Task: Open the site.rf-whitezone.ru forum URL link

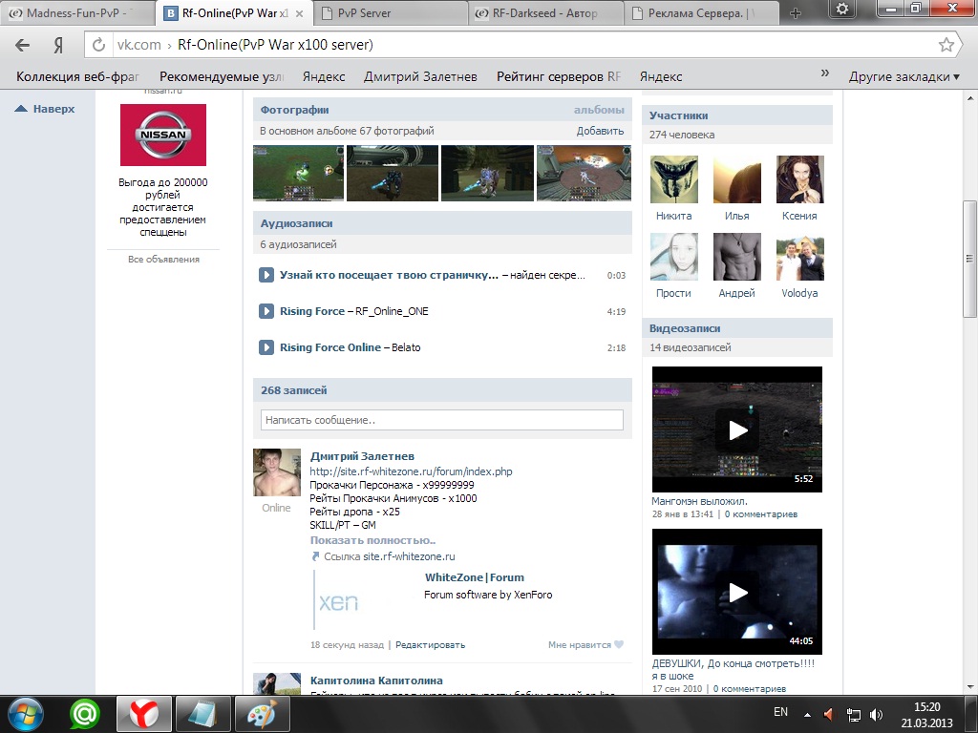Action: 411,471
